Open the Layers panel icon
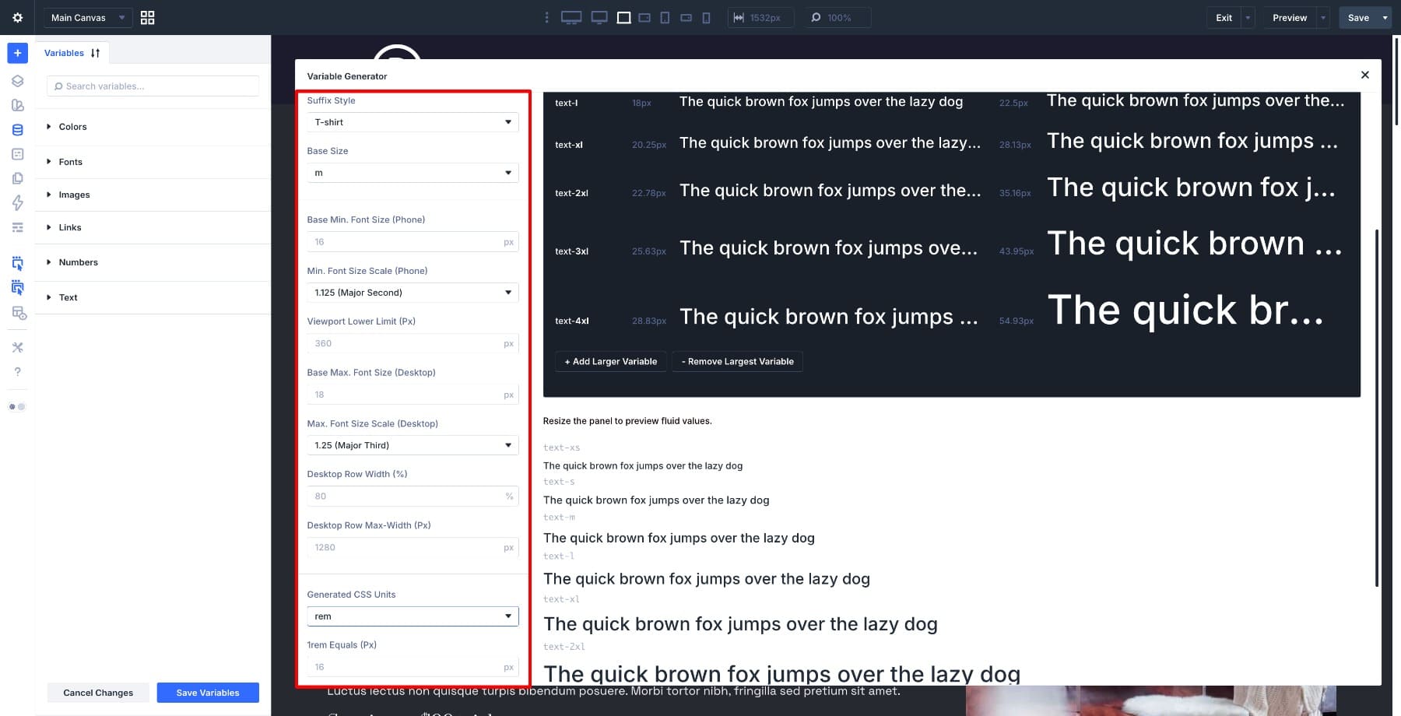 click(x=17, y=81)
